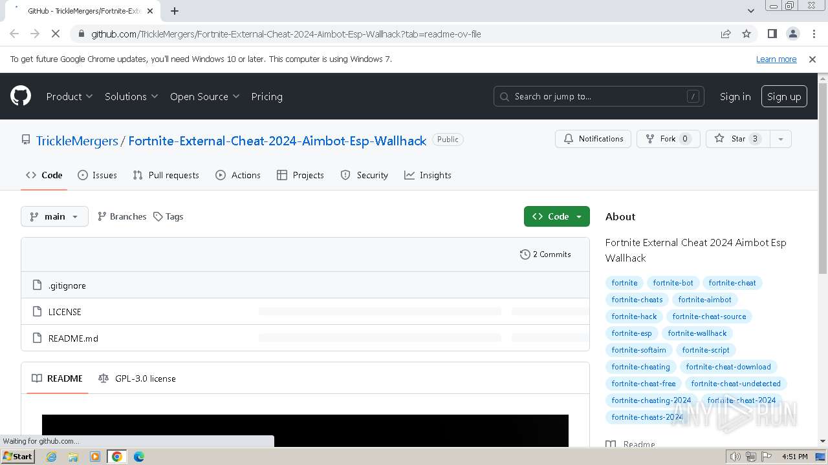
Task: Click the Notifications button
Action: tap(593, 139)
